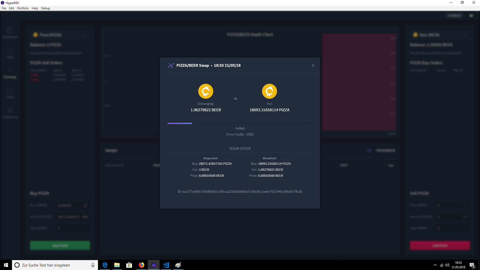This screenshot has width=480, height=270.
Task: Expand the swap entry in the Swaps list
Action: [x=391, y=165]
